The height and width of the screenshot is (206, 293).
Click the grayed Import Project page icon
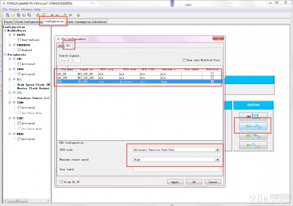[x=19, y=15]
